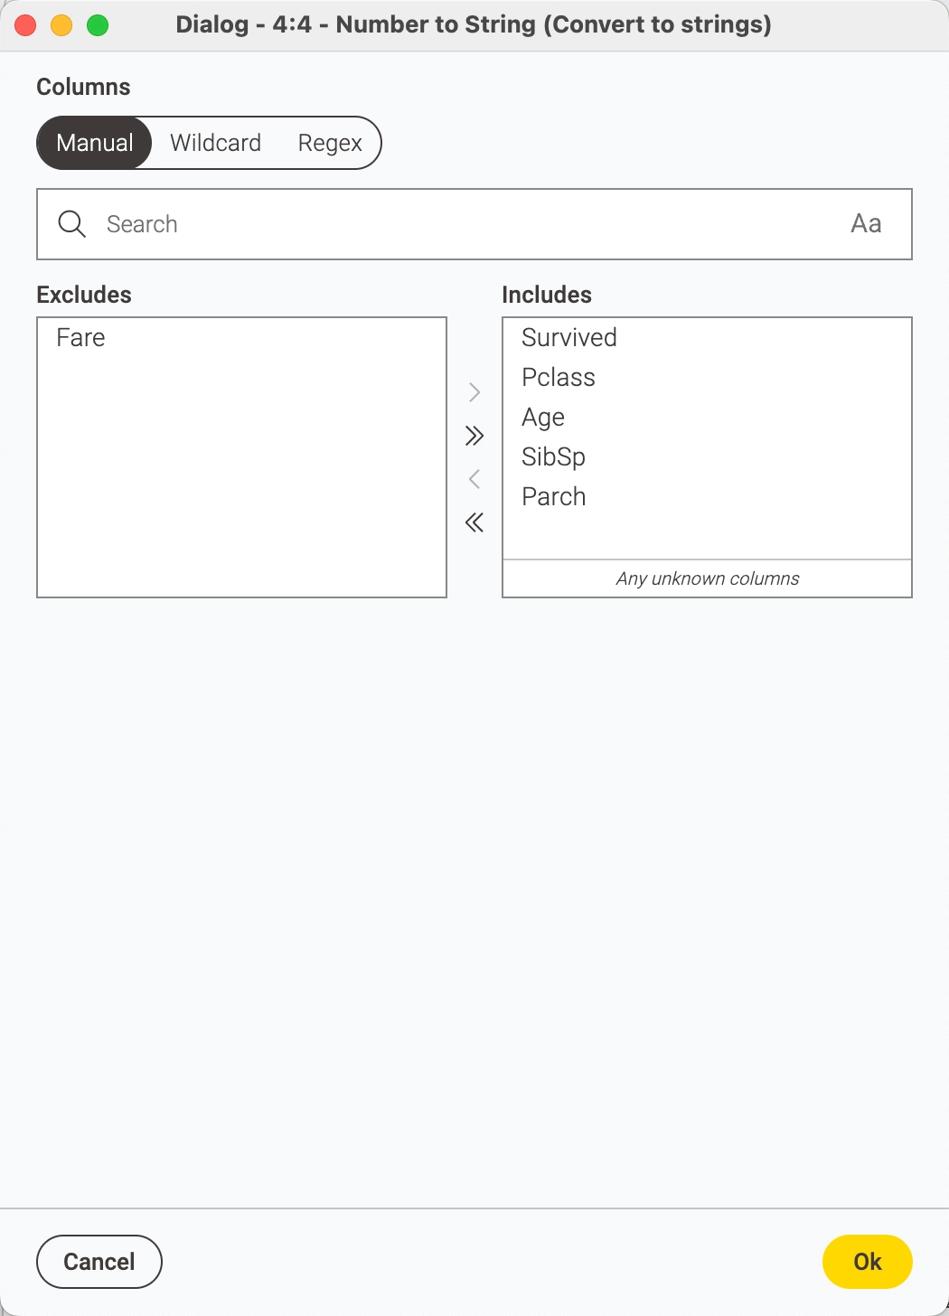This screenshot has width=949, height=1316.
Task: Click the search magnifier icon
Action: 71,224
